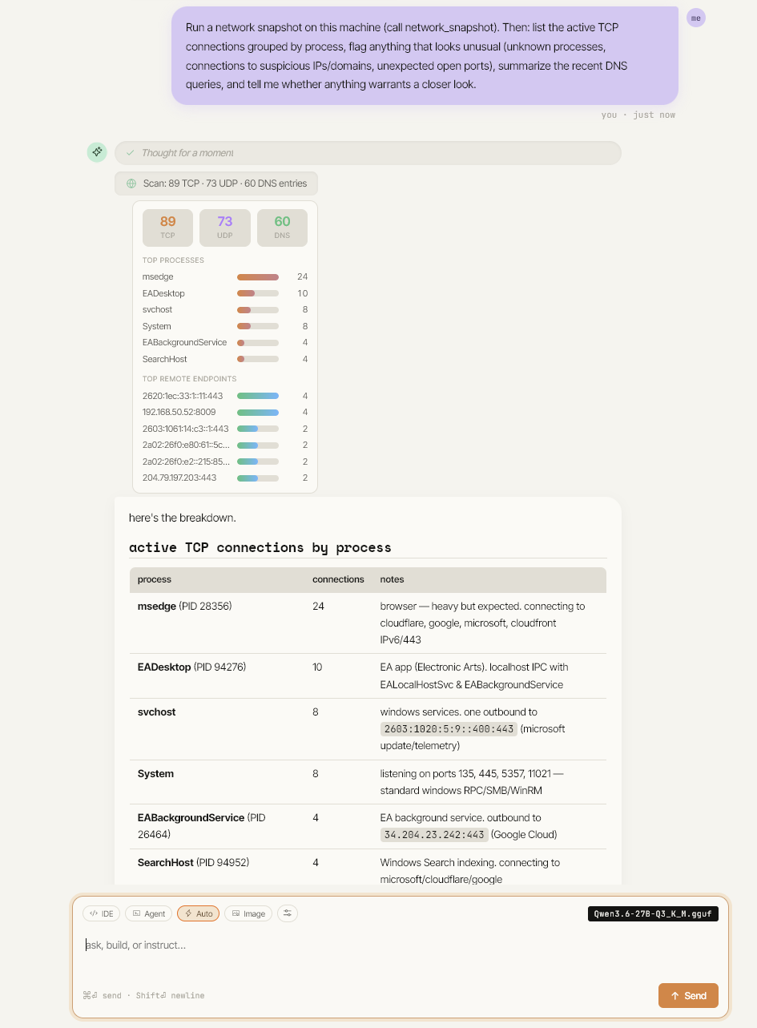Click the 'me' user avatar
757x1028 pixels.
pos(696,18)
